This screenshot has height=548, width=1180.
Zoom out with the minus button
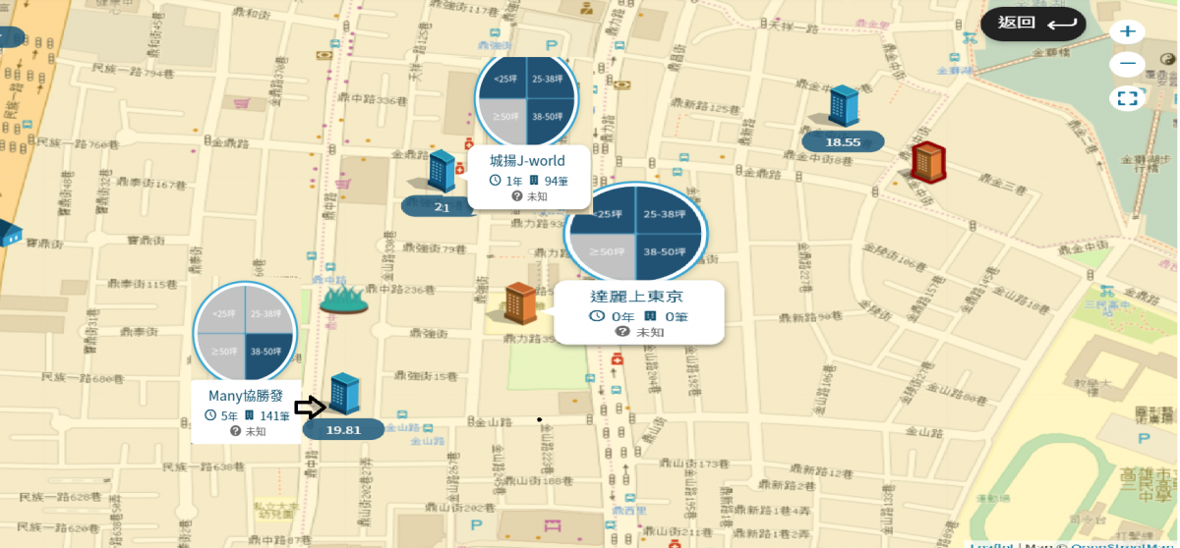pos(1127,65)
